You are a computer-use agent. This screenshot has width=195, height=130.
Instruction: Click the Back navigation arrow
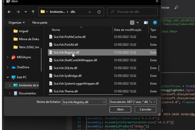pyautogui.click(x=9, y=12)
